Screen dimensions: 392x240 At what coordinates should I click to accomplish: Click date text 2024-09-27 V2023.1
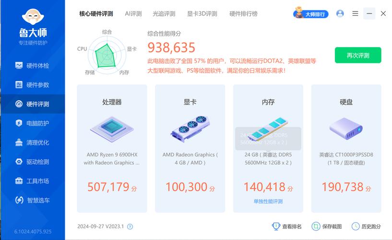pyautogui.click(x=100, y=227)
